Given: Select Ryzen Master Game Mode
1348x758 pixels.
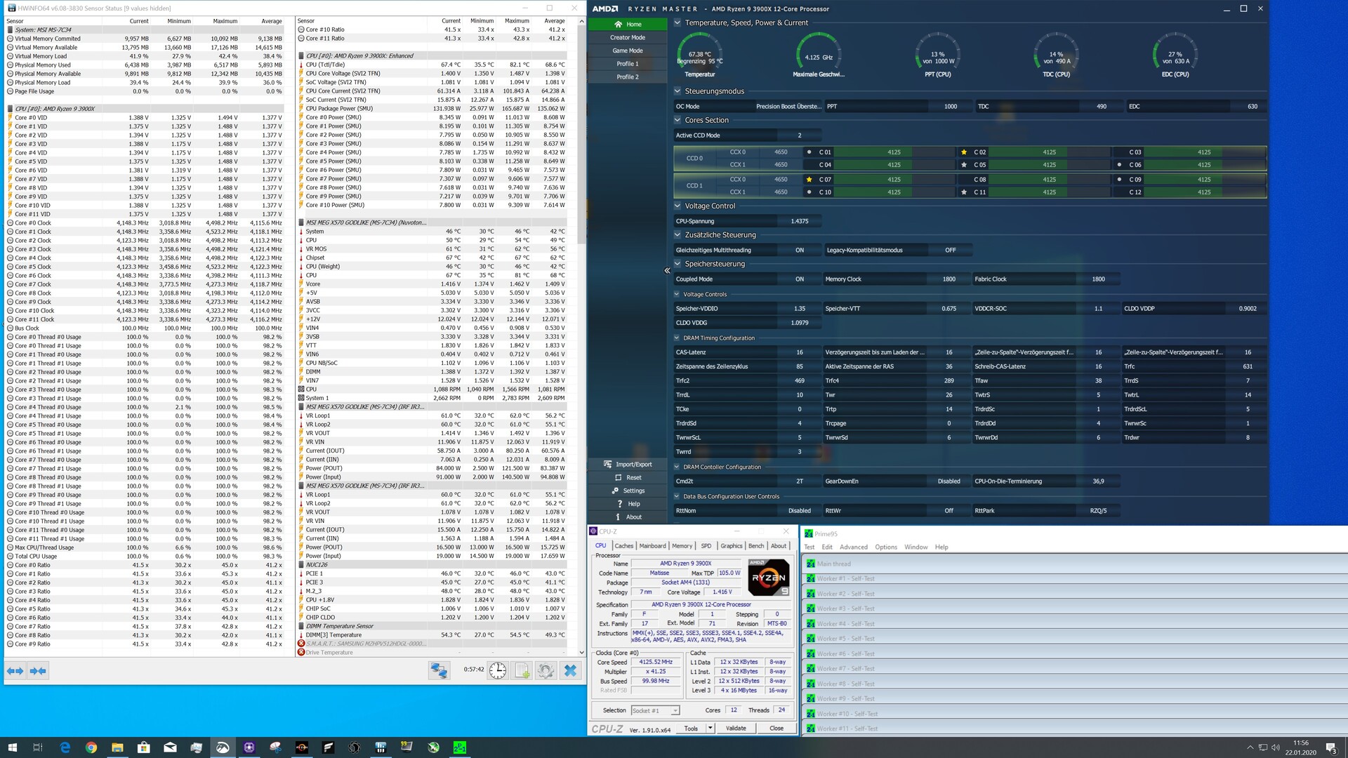Looking at the screenshot, I should click(627, 51).
